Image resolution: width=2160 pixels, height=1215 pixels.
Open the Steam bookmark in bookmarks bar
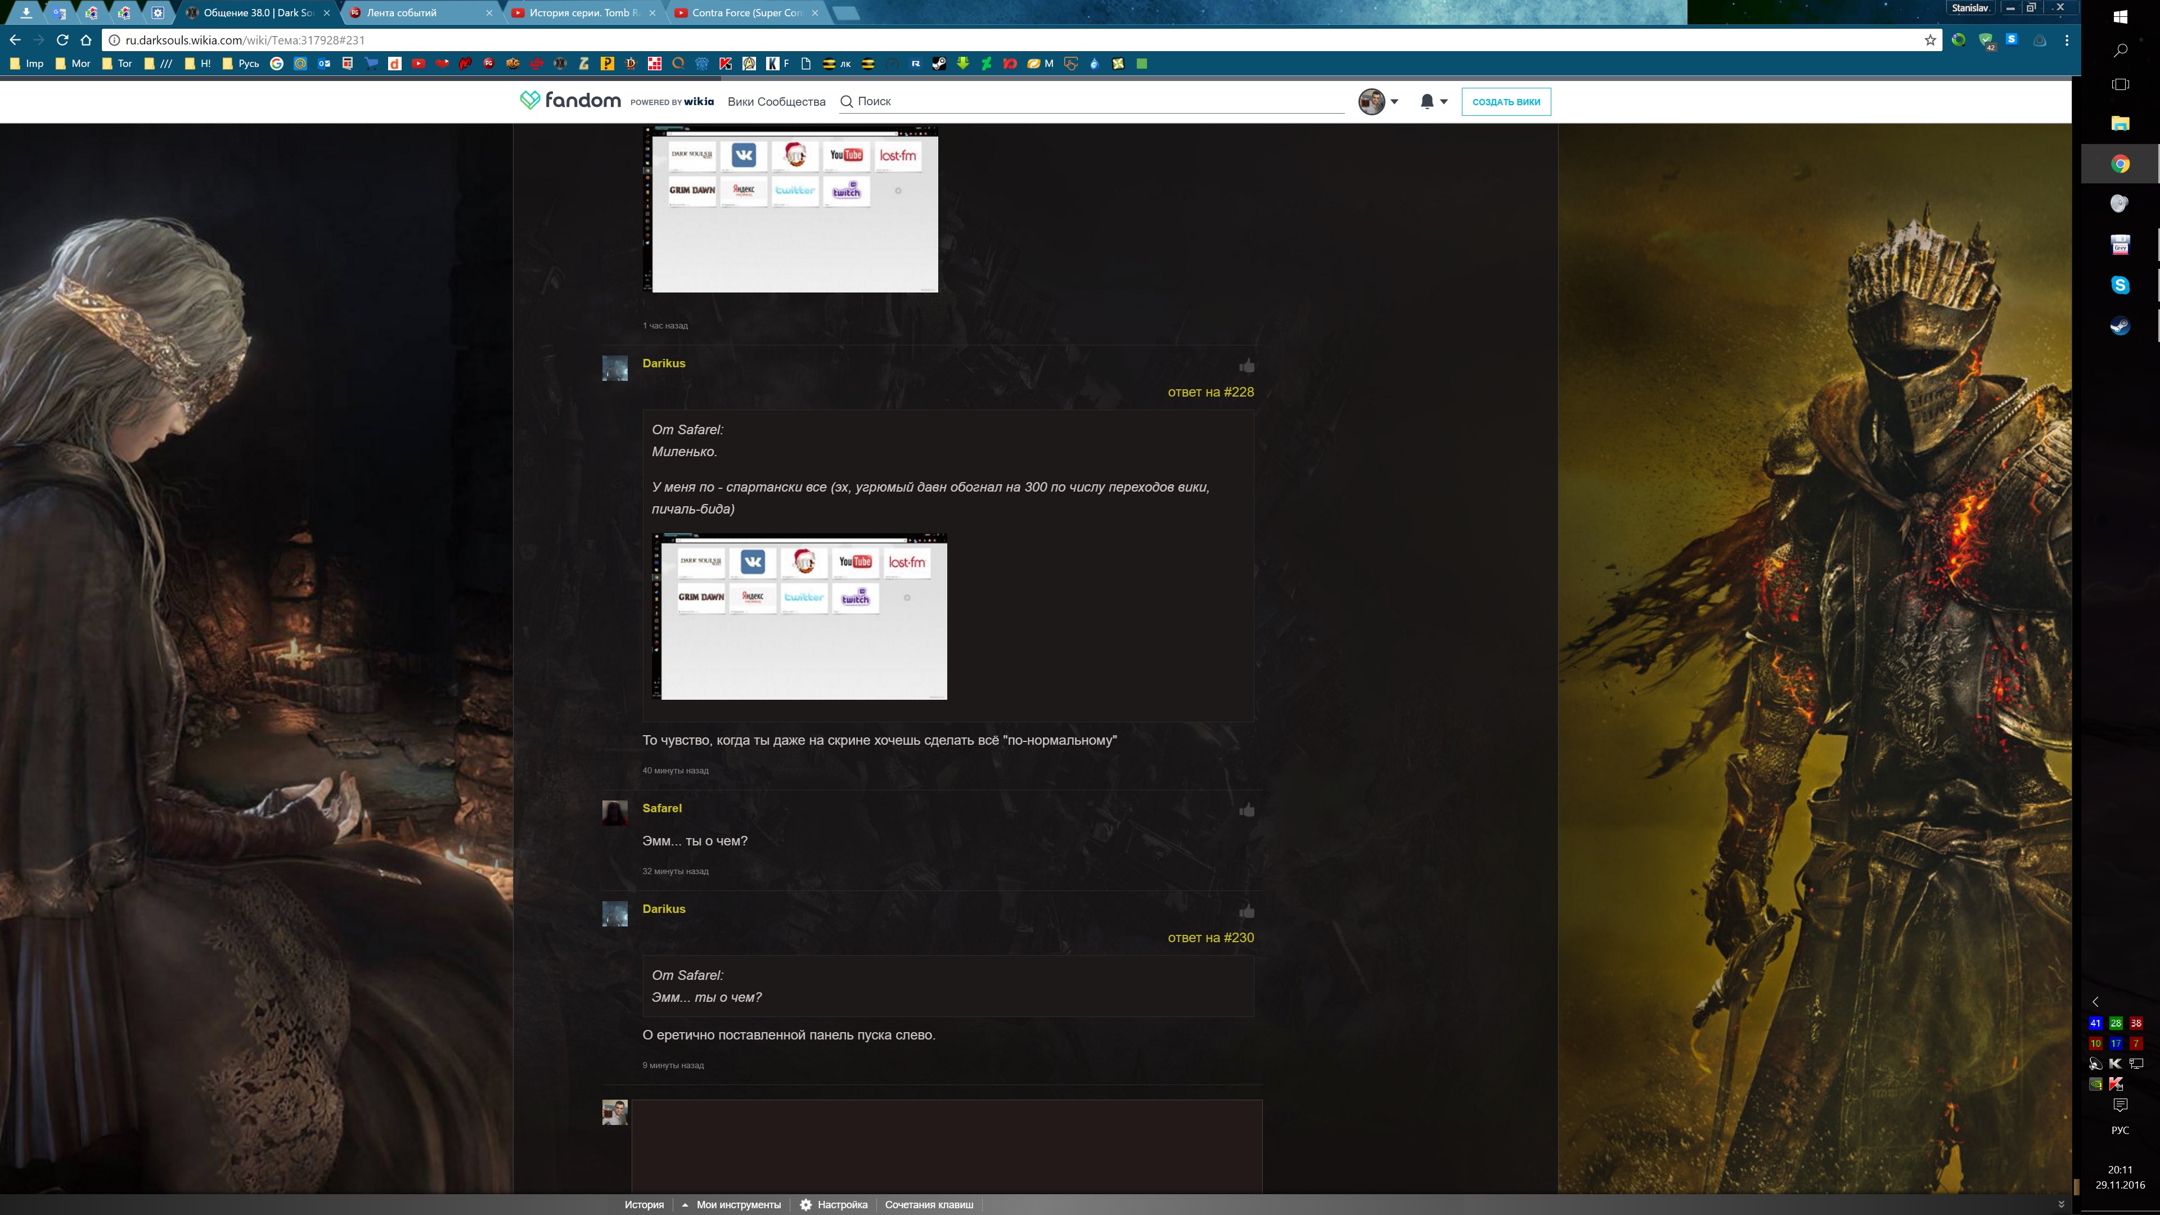pyautogui.click(x=939, y=64)
